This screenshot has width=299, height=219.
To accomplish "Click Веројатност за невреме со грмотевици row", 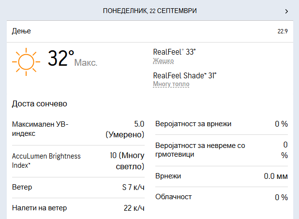I will point(222,150).
